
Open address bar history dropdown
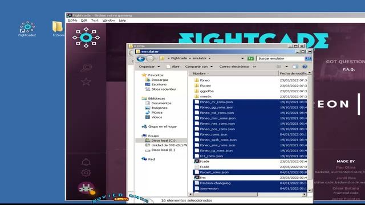(x=242, y=59)
